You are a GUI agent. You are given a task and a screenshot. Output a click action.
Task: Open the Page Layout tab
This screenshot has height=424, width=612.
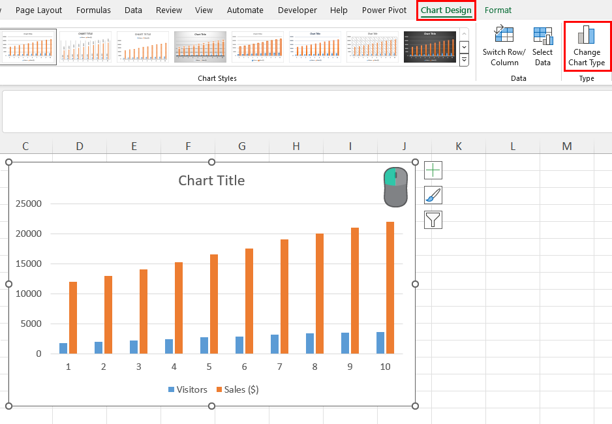click(38, 10)
